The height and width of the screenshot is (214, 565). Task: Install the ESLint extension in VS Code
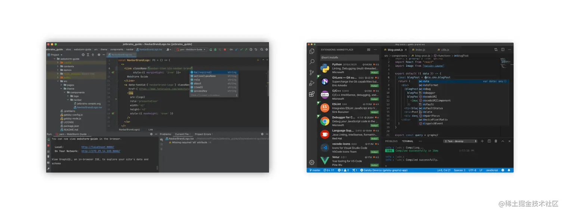[x=374, y=112]
